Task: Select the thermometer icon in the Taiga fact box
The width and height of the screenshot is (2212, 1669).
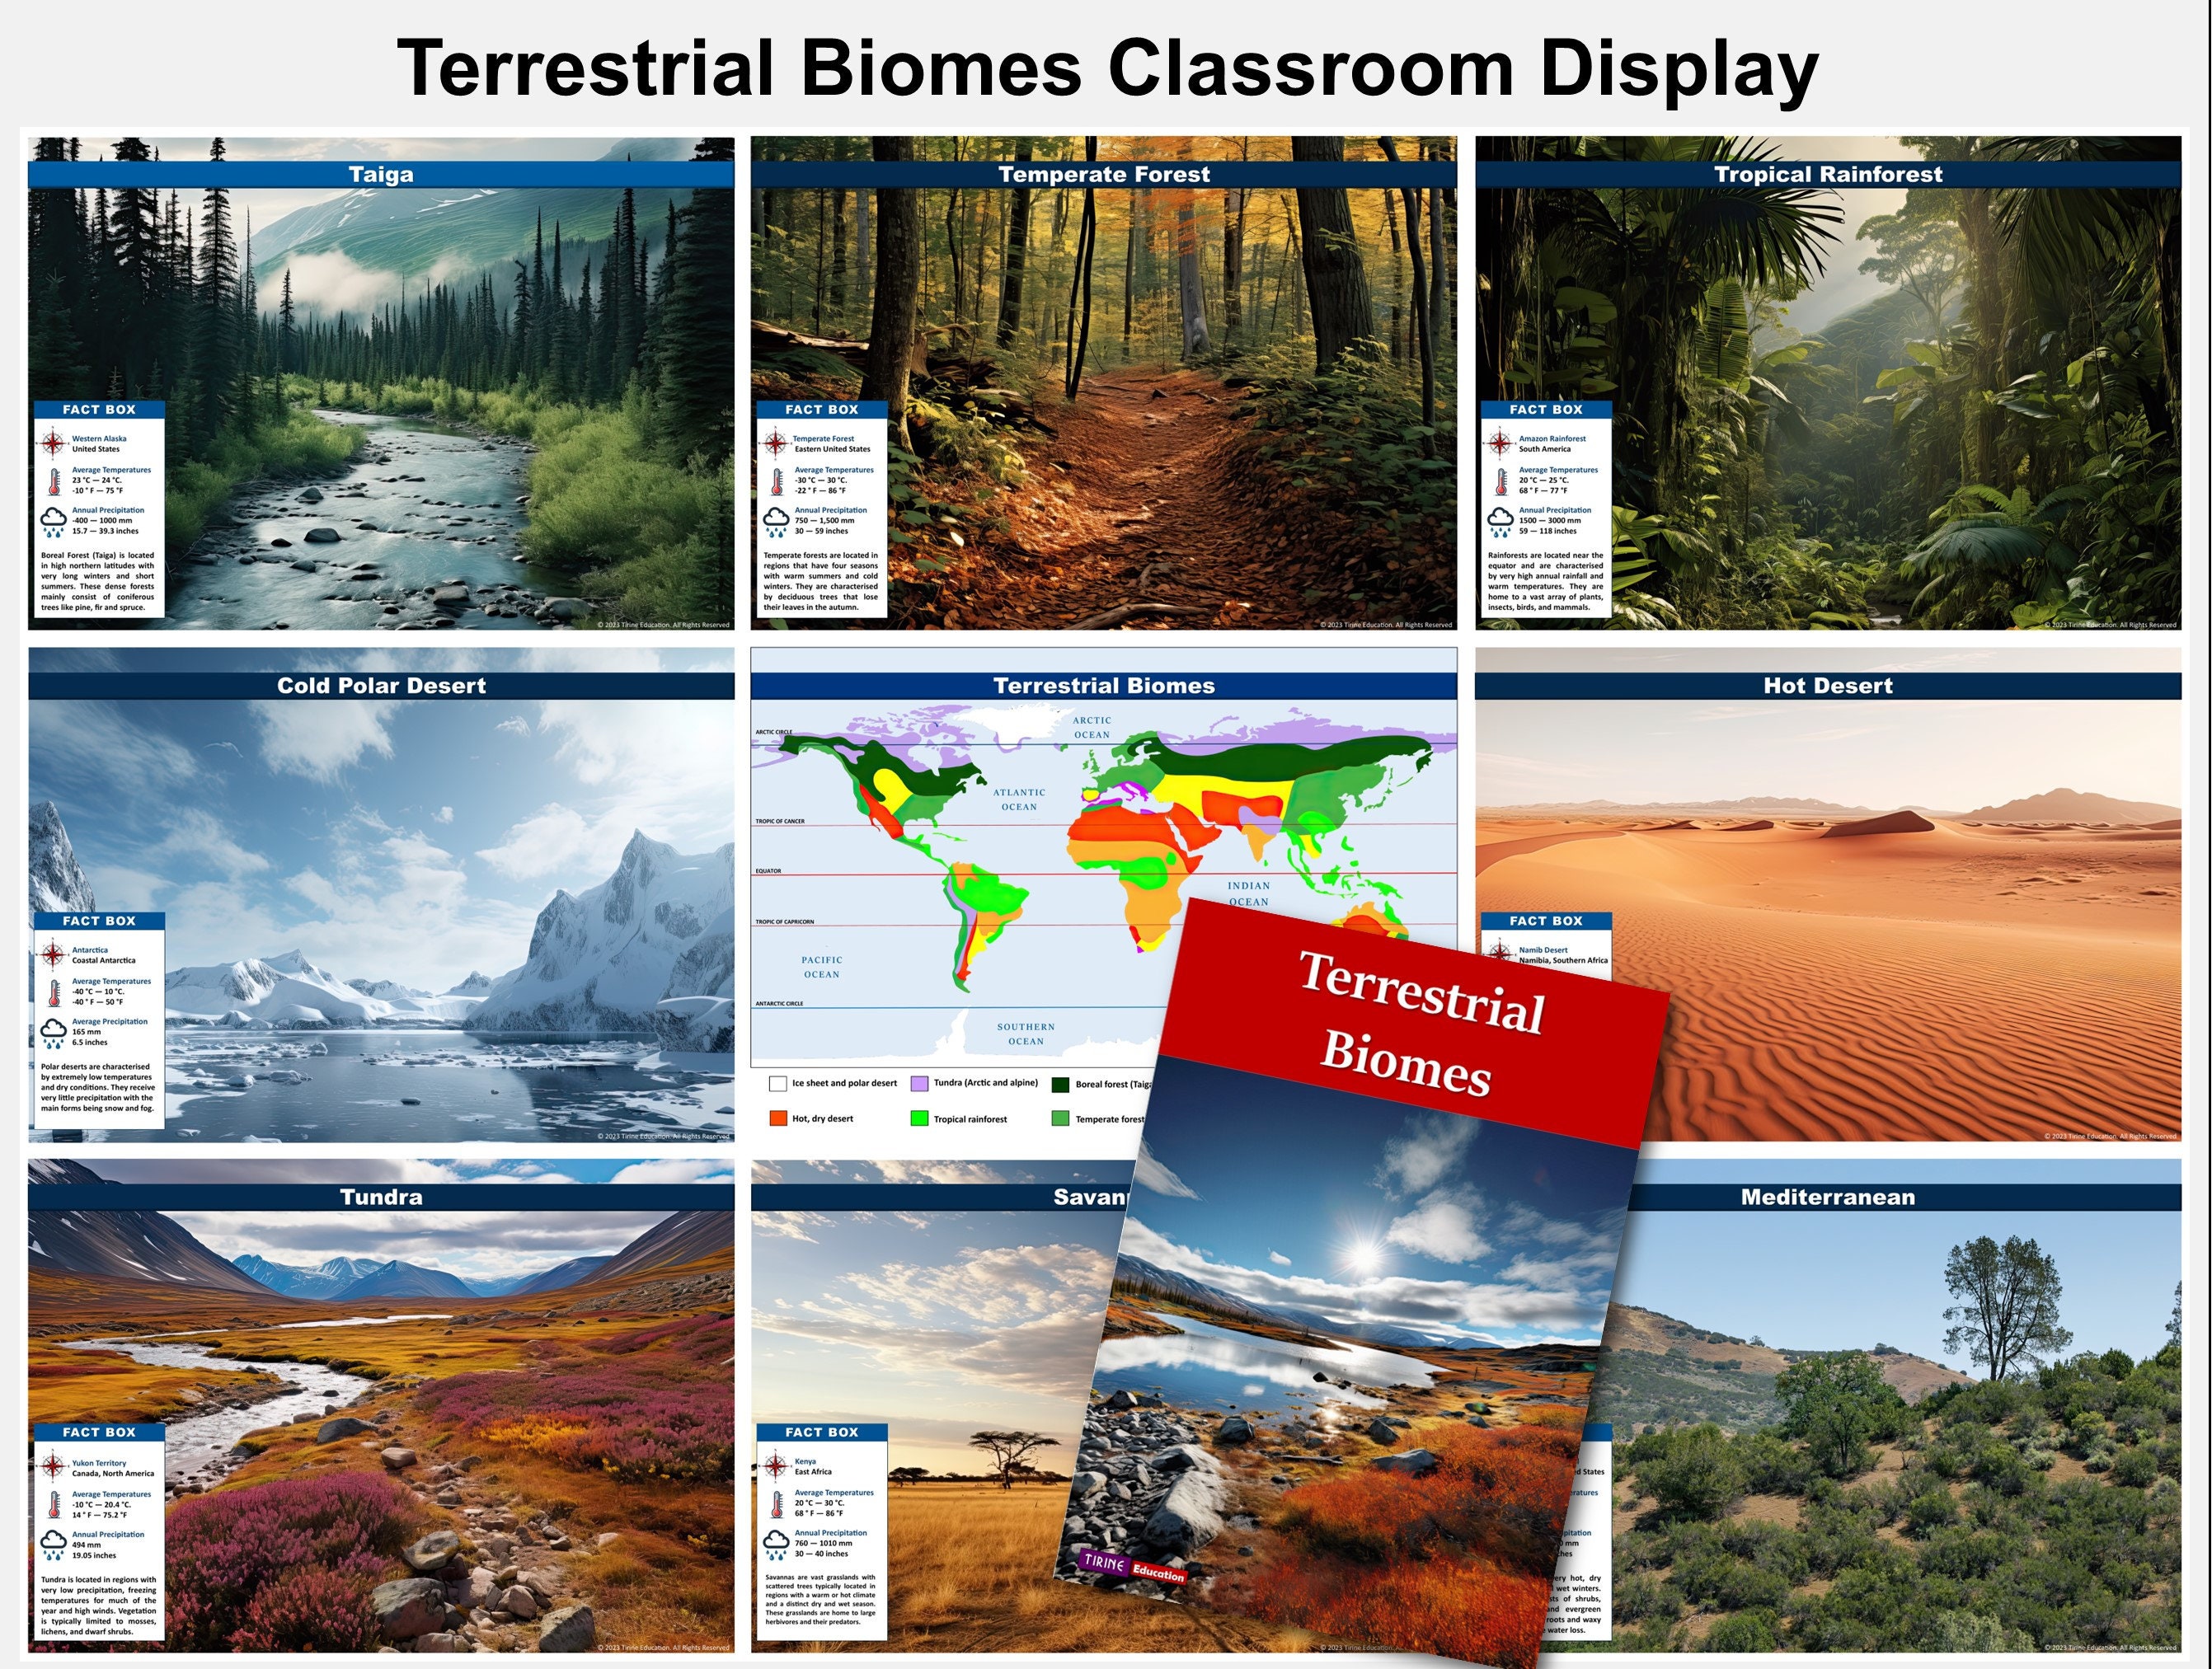Action: coord(55,480)
